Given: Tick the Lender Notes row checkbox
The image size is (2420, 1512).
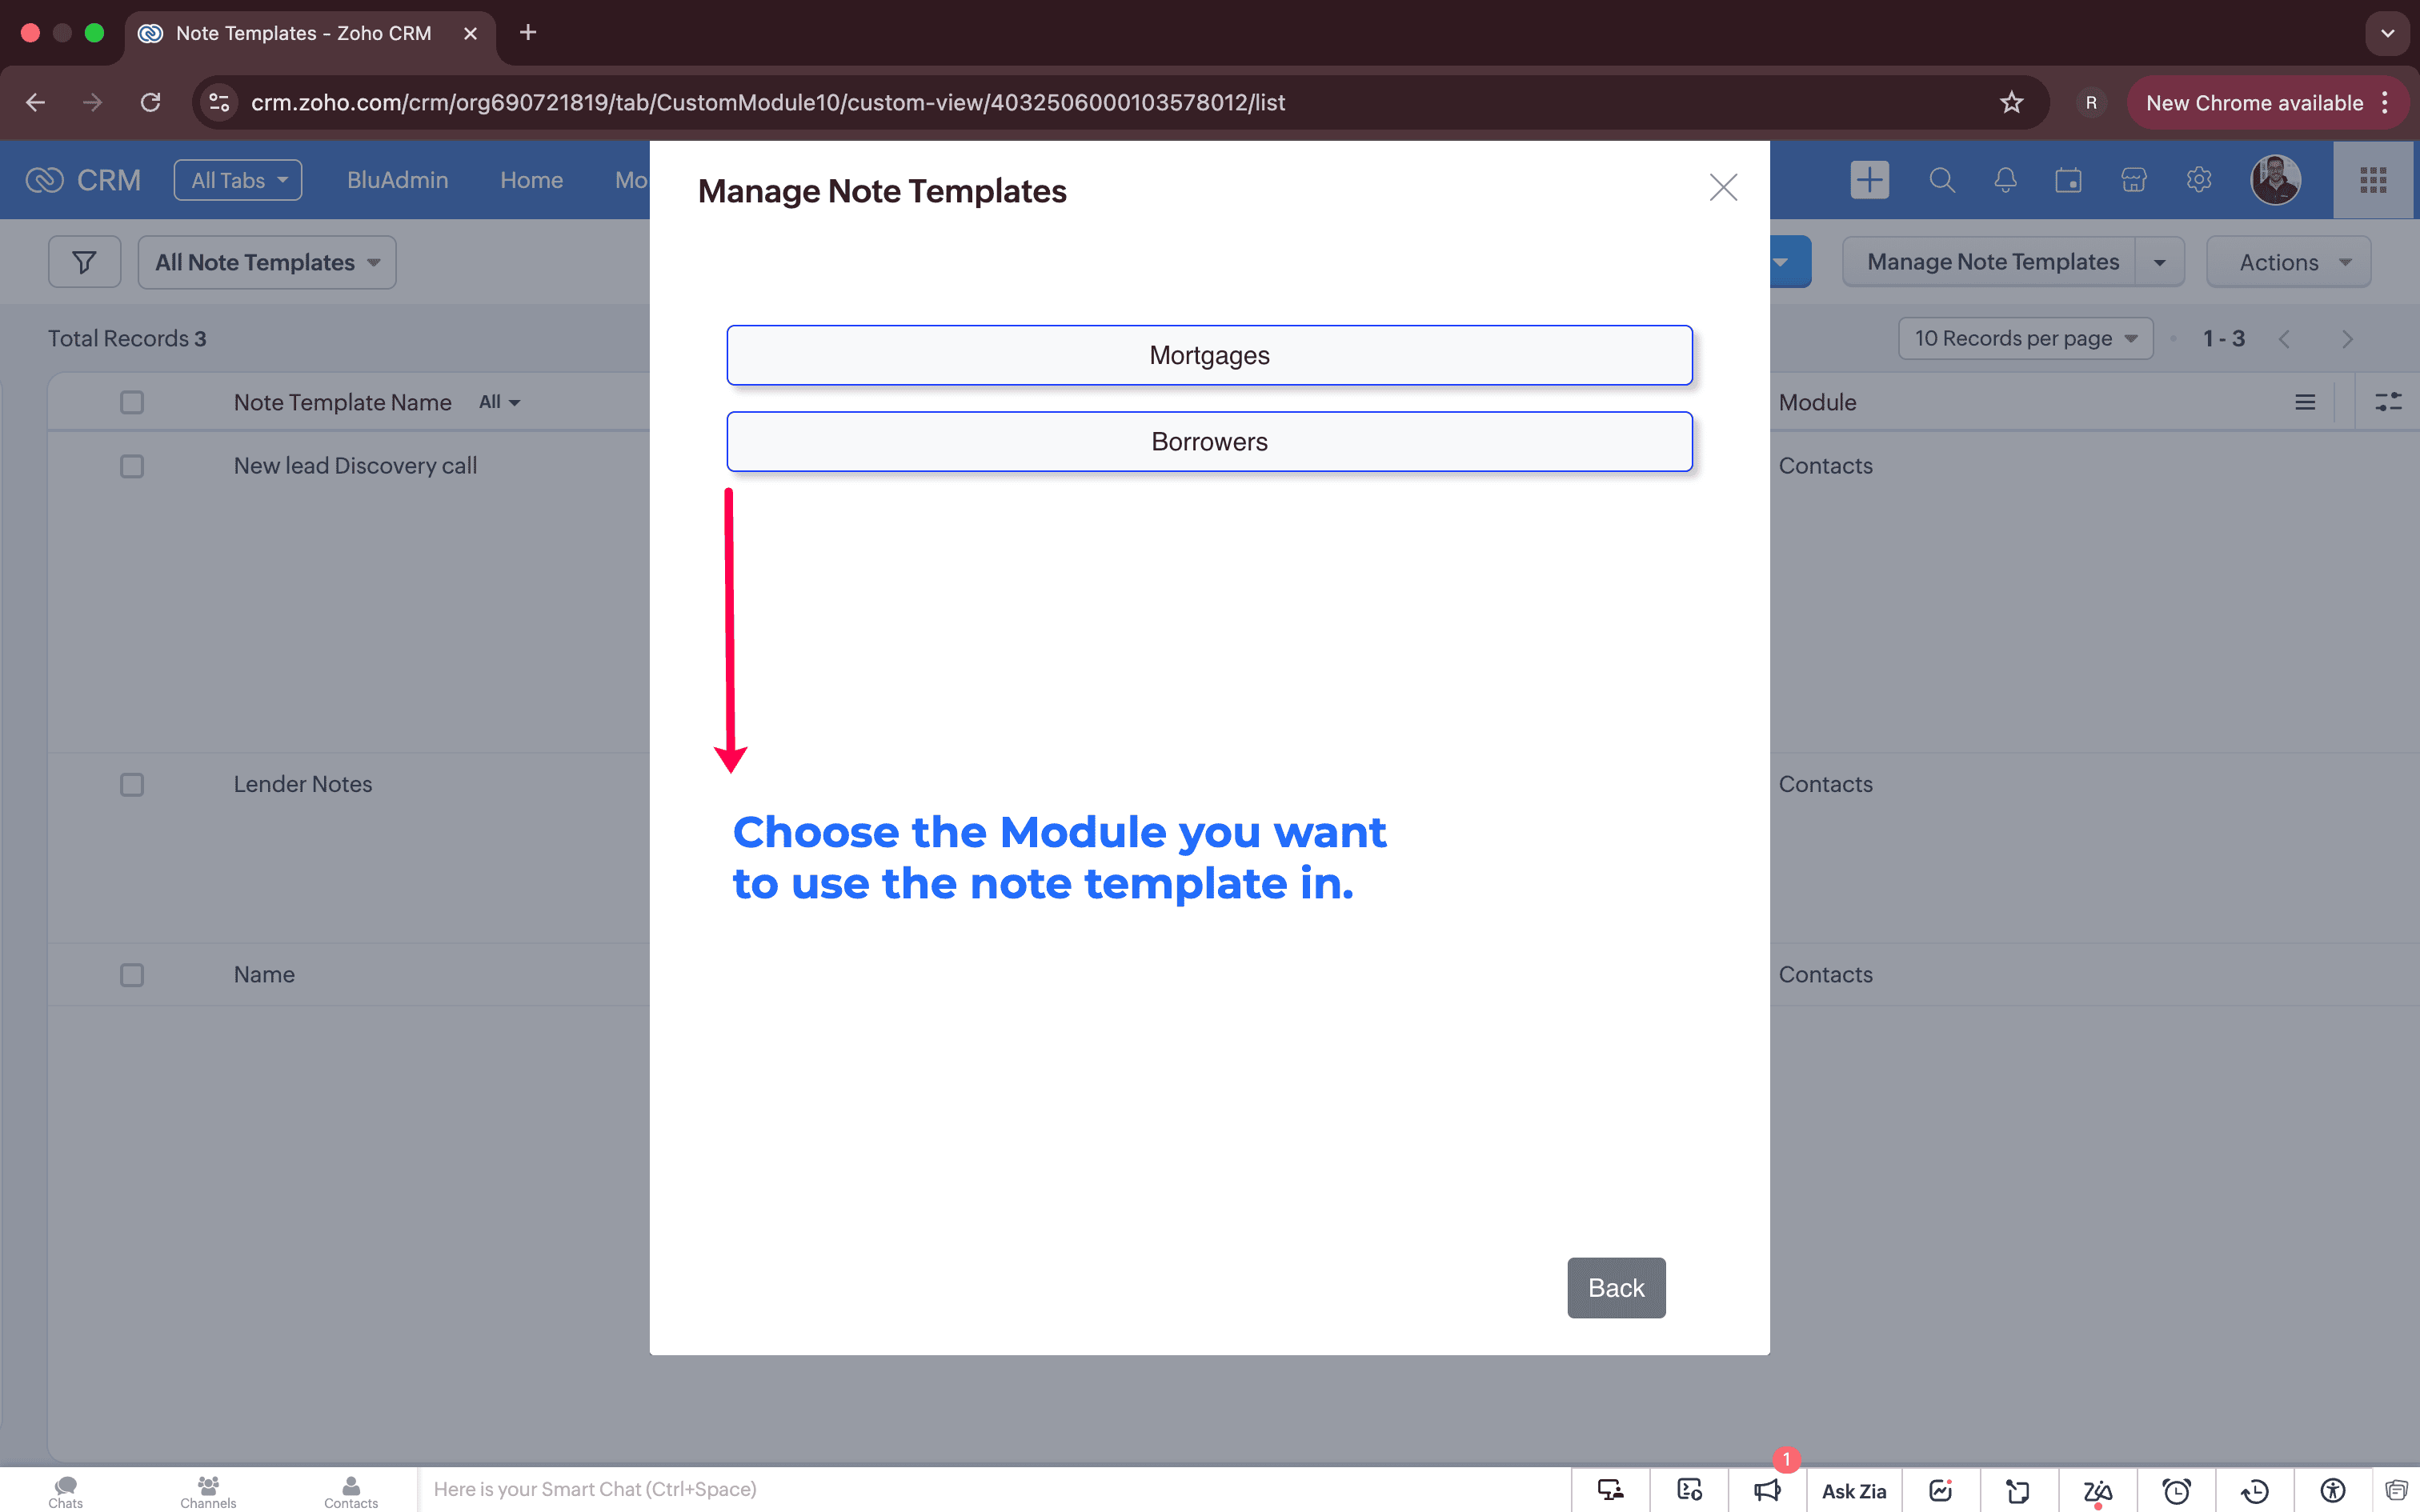Looking at the screenshot, I should pyautogui.click(x=132, y=785).
